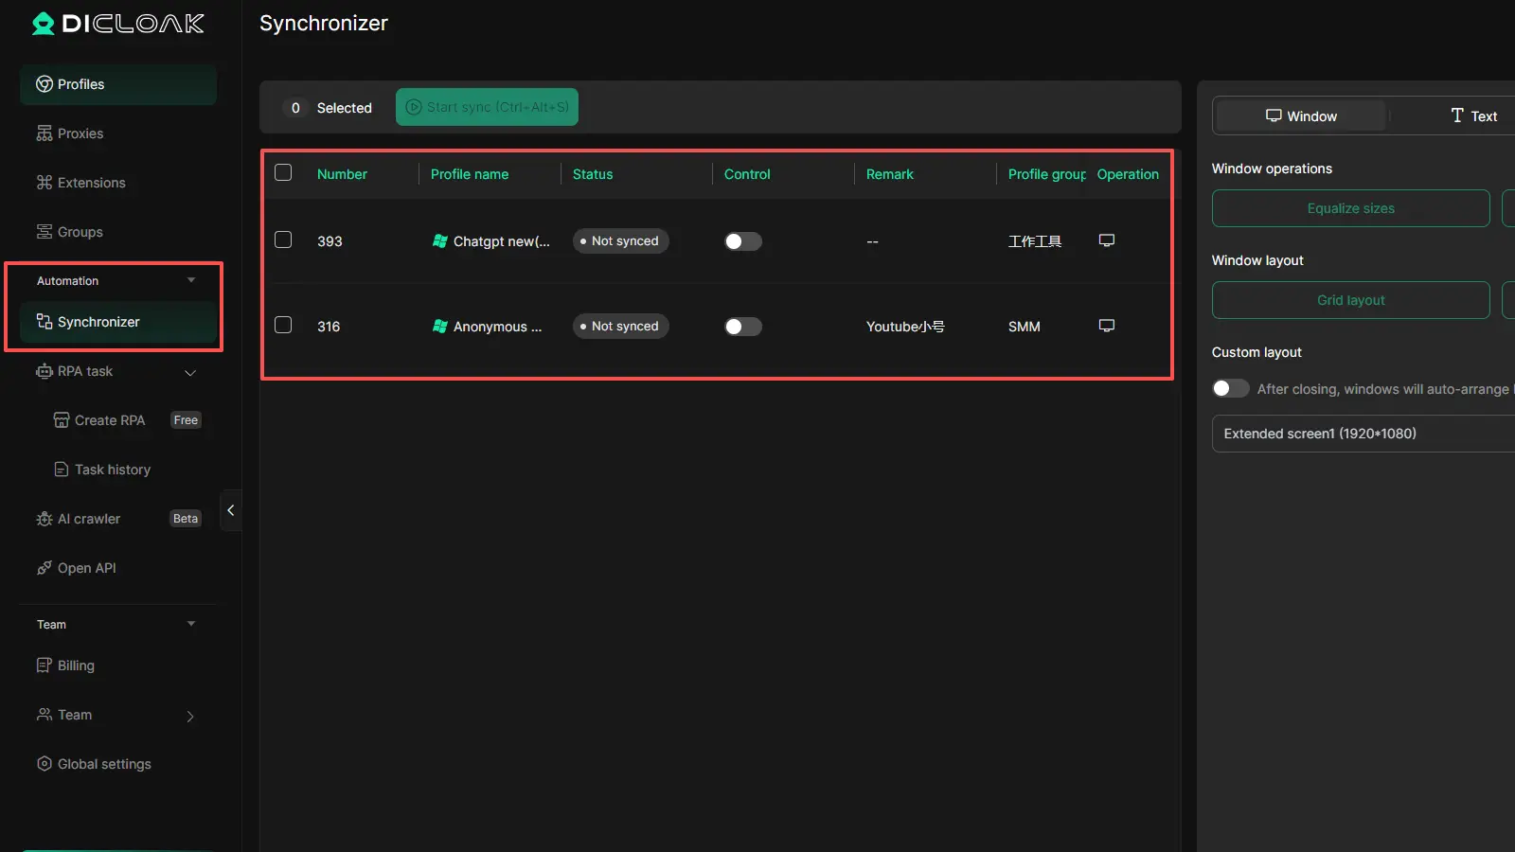The height and width of the screenshot is (852, 1515).
Task: Click the Grid layout button
Action: (x=1350, y=300)
